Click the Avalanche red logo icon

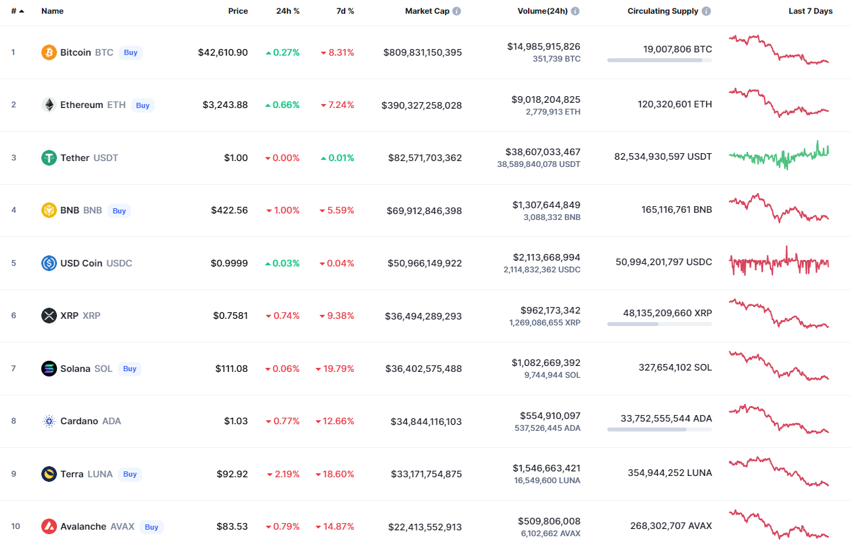coord(49,526)
